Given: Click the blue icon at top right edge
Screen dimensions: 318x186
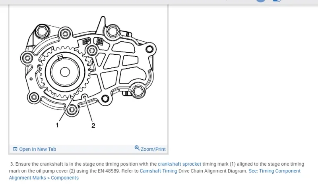Looking at the screenshot, I should click(277, 1).
